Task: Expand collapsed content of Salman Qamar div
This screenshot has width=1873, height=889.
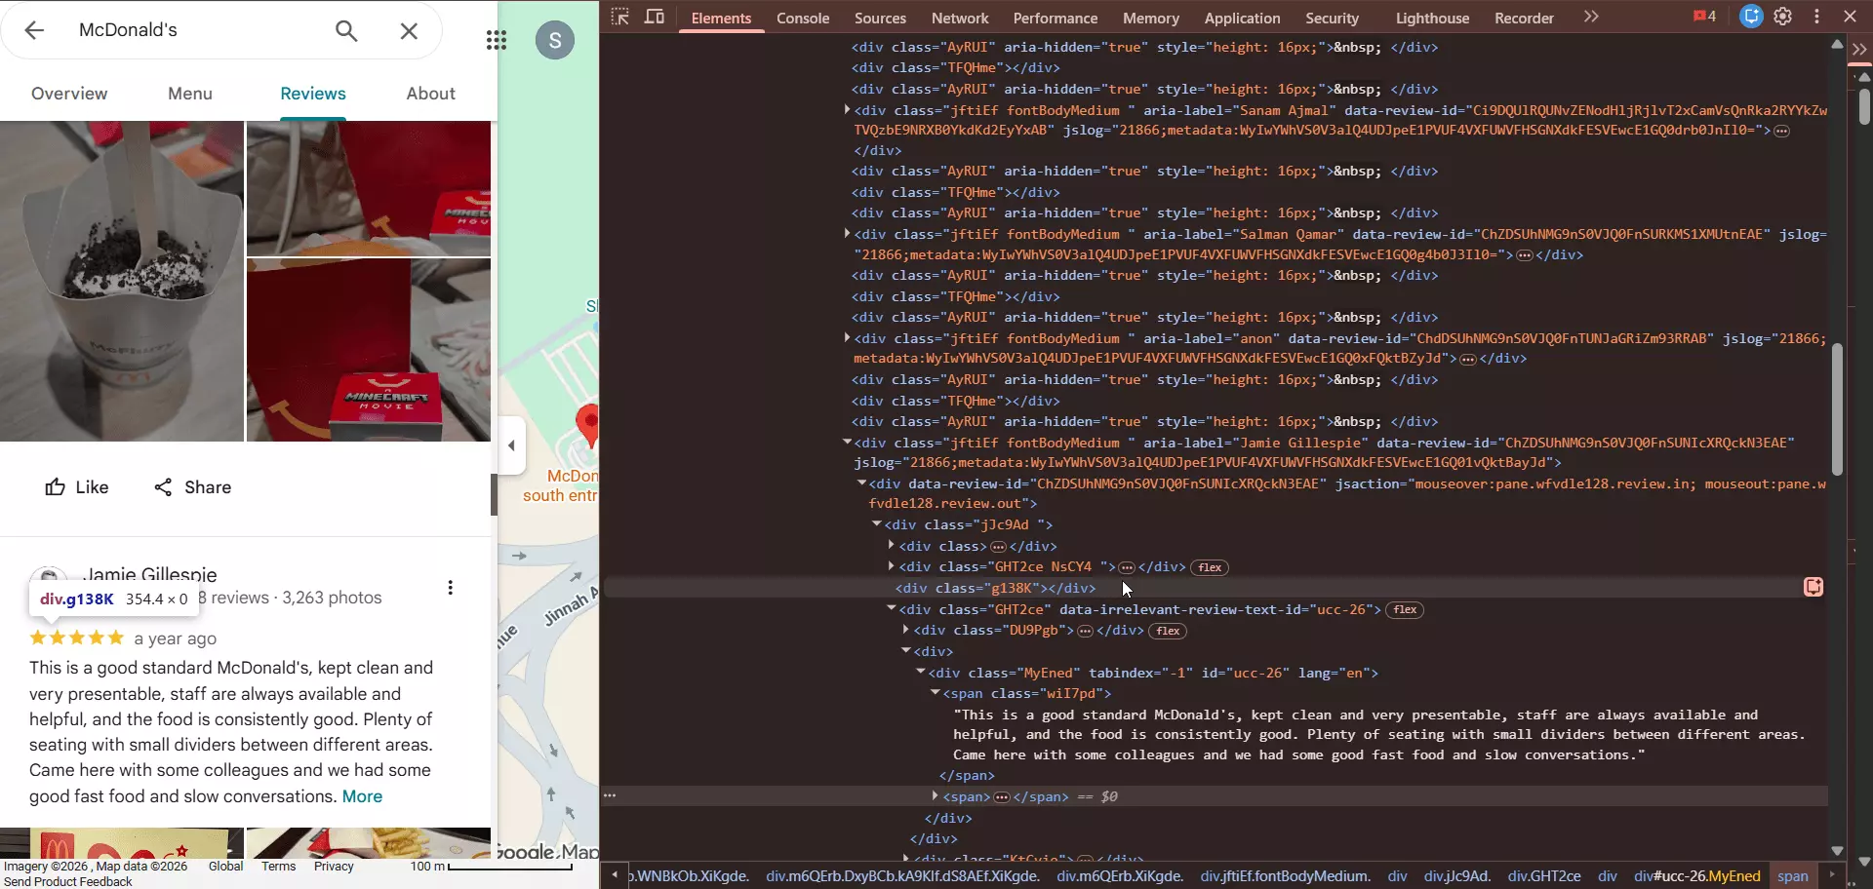Action: pos(1525,255)
